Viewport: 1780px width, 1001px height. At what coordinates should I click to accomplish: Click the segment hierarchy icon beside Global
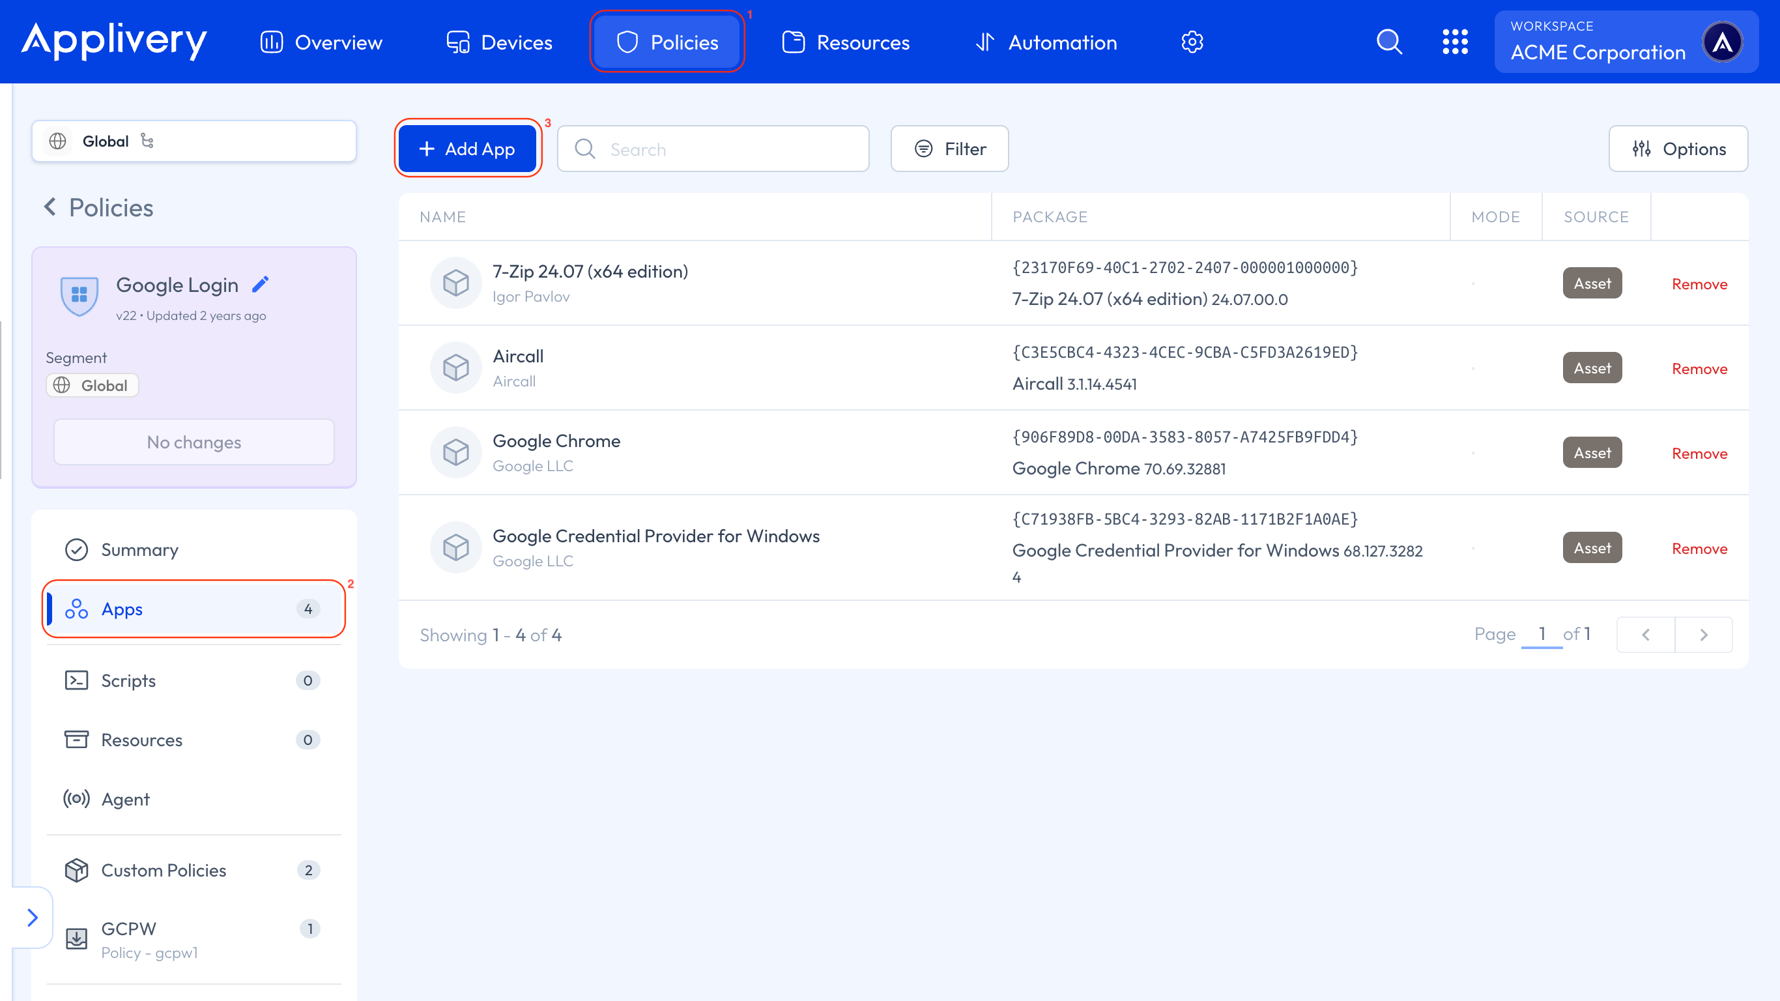coord(147,141)
